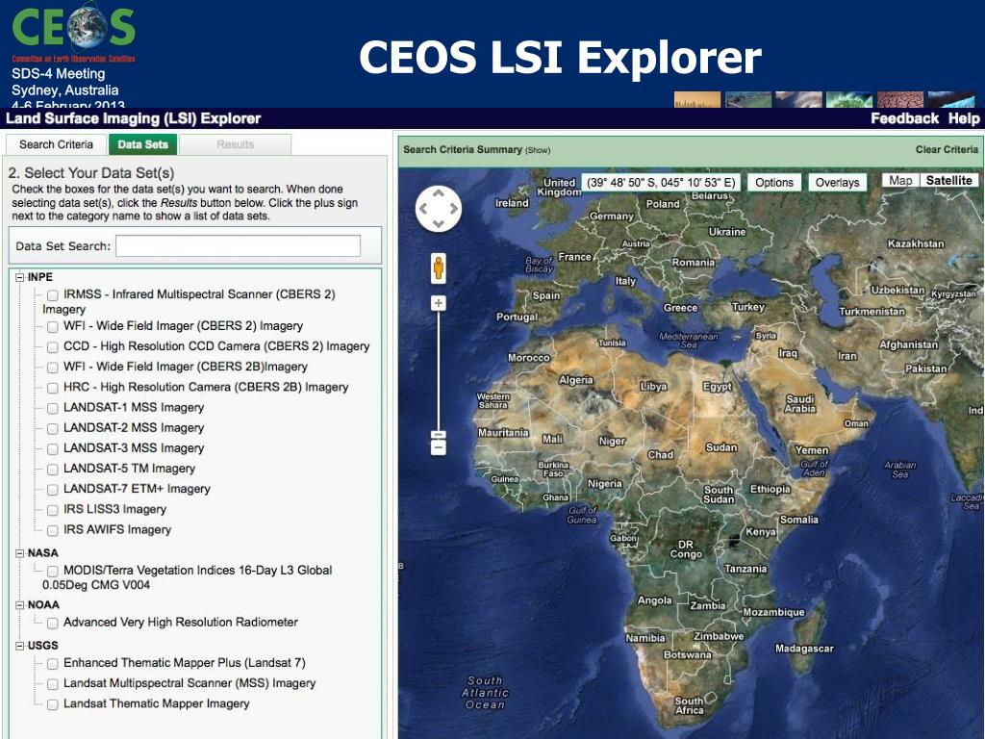Screen dimensions: 985x739
Task: Click the NASA category label
Action: tap(42, 553)
